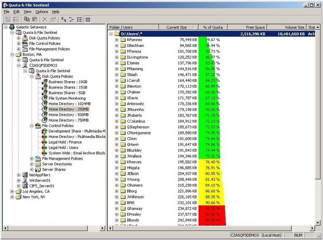Click the second toolbar refresh-window icon

(x=16, y=19)
